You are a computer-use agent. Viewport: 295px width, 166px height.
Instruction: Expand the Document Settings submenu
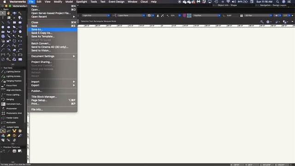pyautogui.click(x=52, y=56)
